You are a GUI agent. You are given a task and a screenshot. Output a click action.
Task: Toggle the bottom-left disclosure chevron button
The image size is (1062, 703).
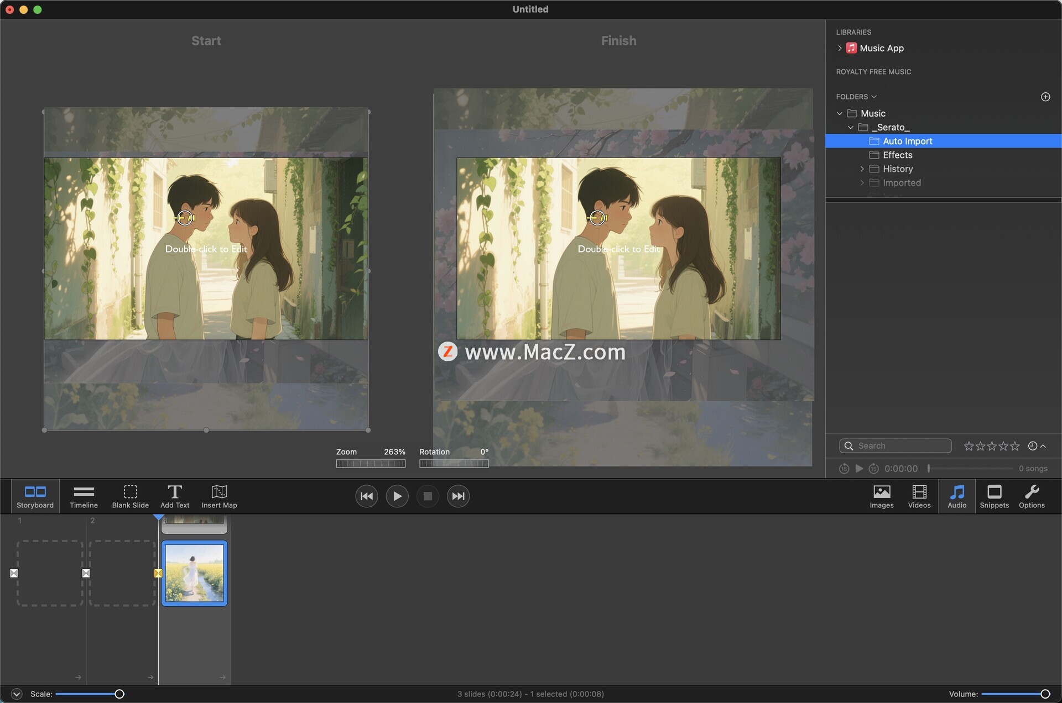[17, 694]
